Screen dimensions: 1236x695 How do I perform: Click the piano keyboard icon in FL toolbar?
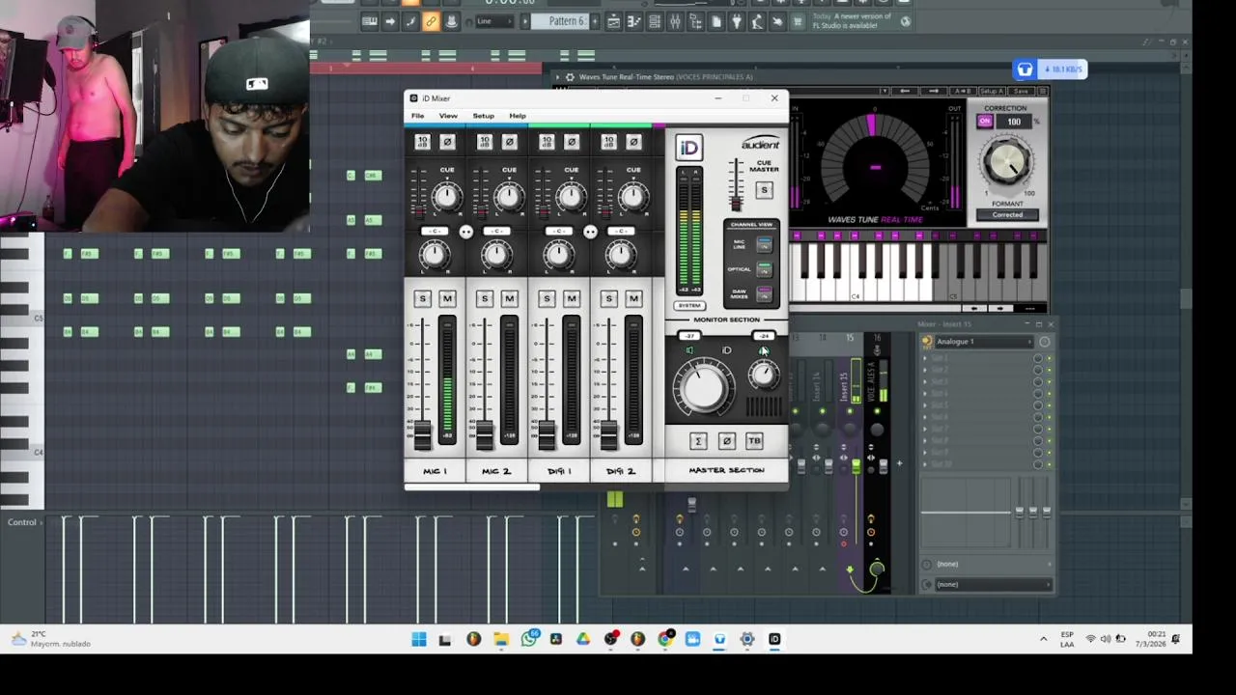(x=370, y=21)
